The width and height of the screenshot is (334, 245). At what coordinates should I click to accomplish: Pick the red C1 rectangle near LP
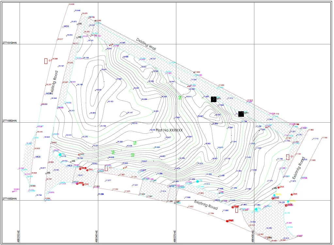[106, 168]
